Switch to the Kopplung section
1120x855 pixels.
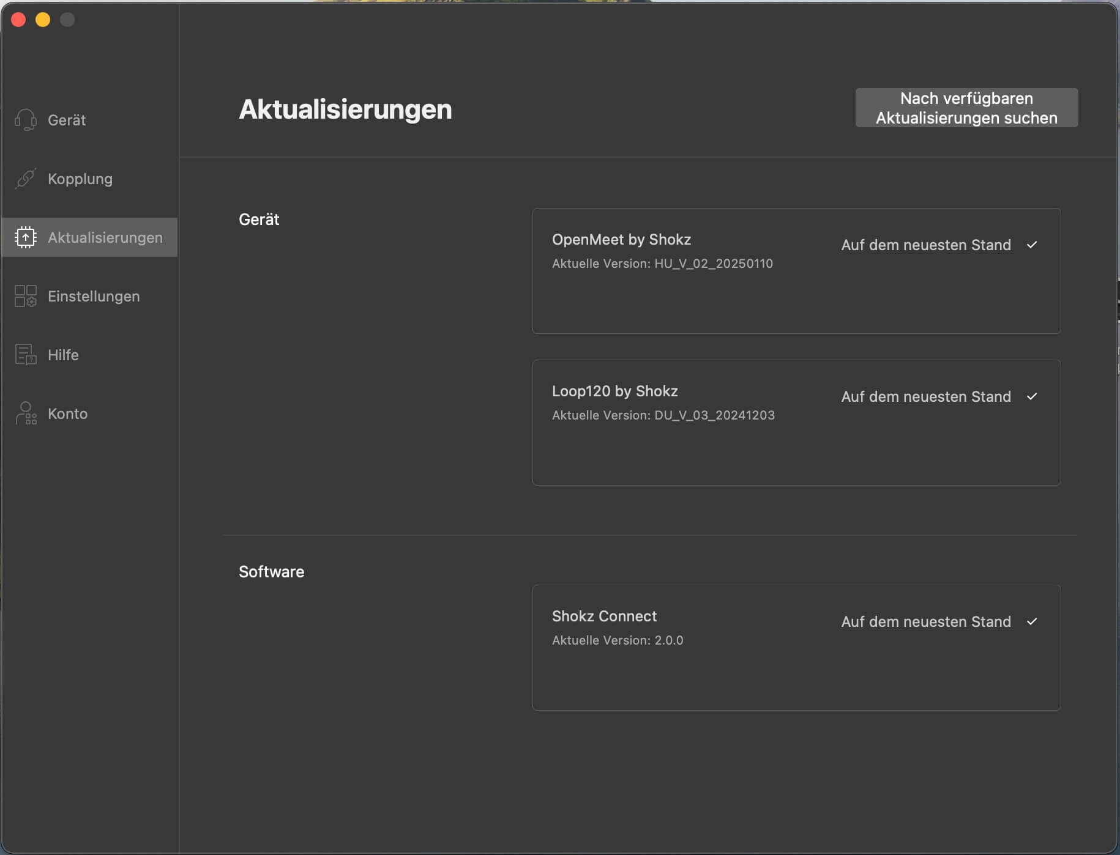[89, 179]
